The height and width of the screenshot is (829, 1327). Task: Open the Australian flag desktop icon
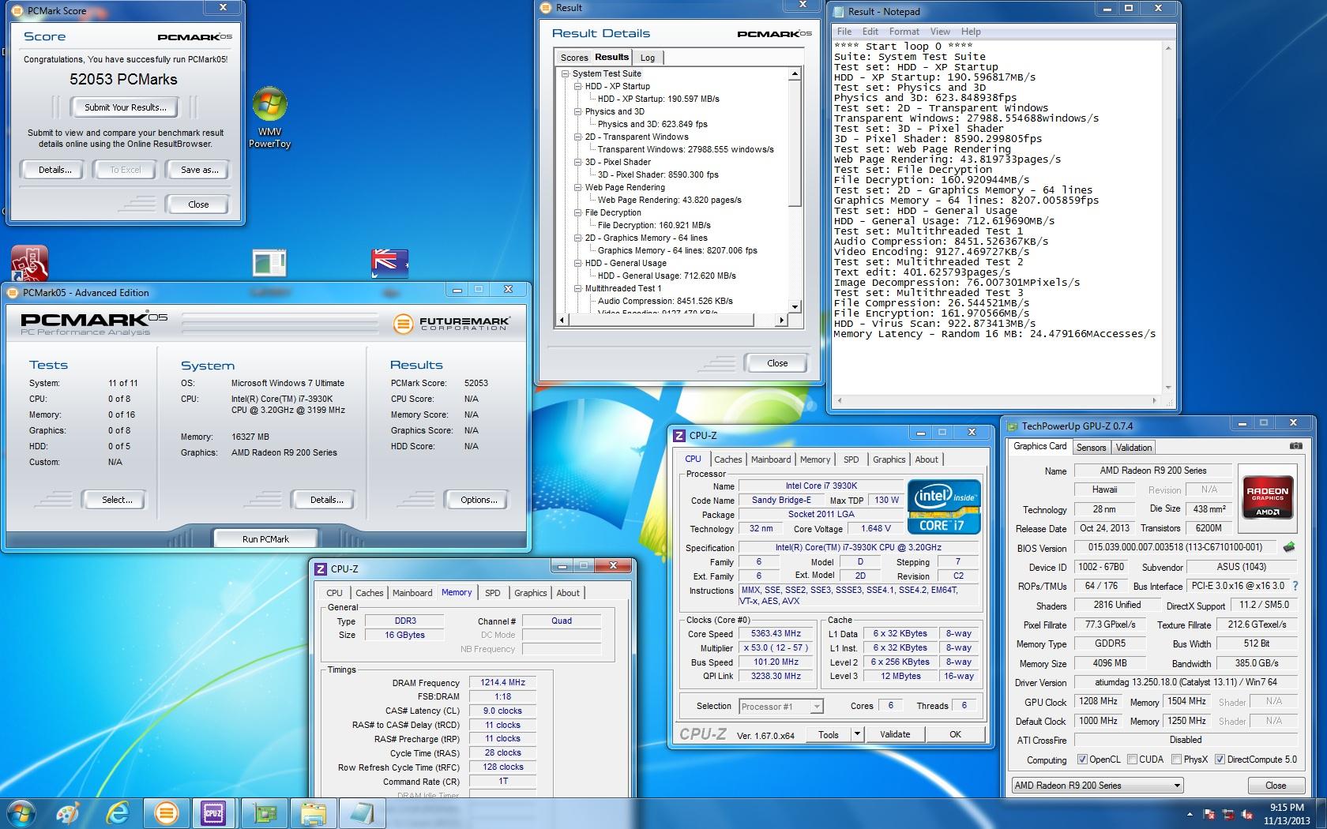(x=389, y=263)
